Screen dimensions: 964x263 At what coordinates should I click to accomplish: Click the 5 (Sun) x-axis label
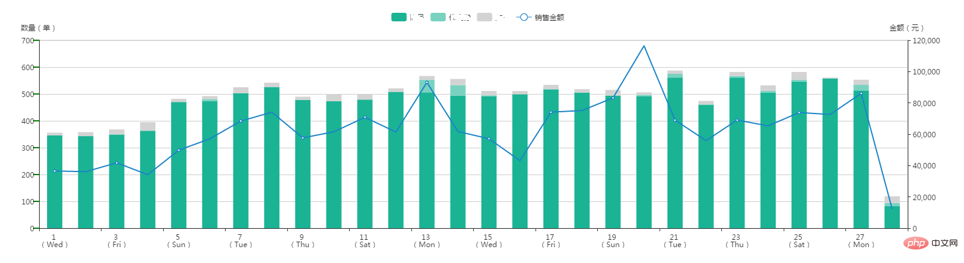[178, 241]
